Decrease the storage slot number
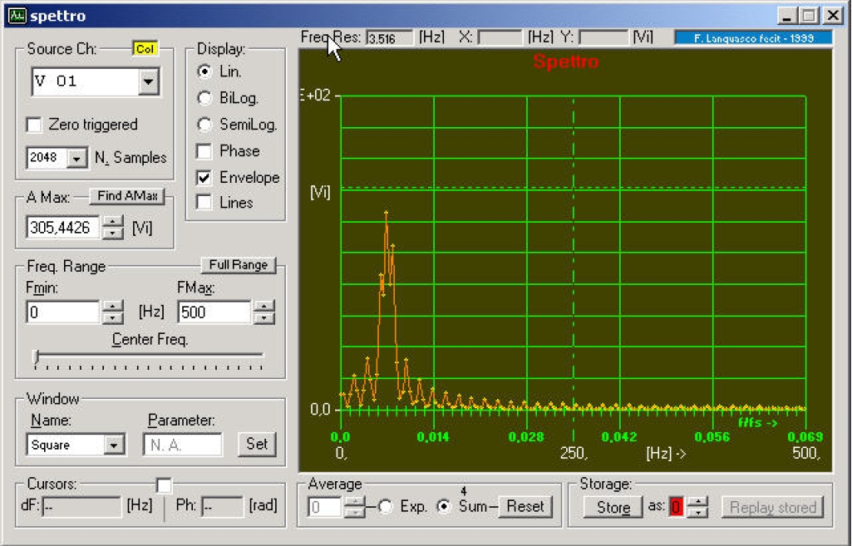Screen dimensions: 852x546 697,513
